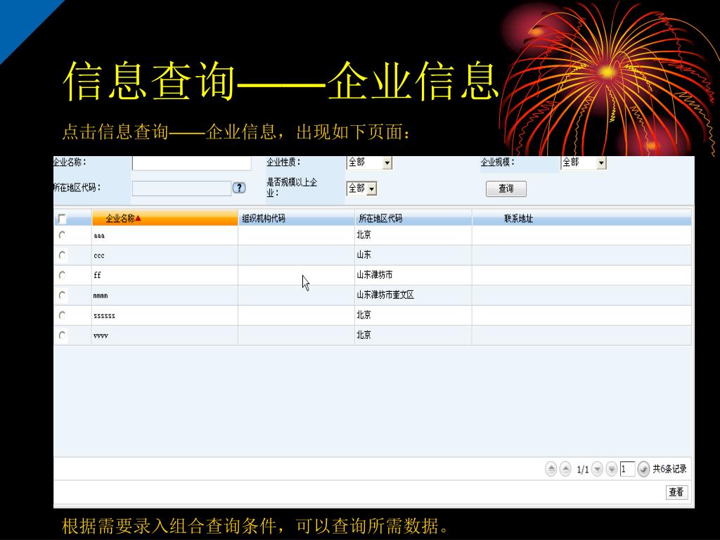
Task: Click the sort arrow in 企业名称 header
Action: 138,218
